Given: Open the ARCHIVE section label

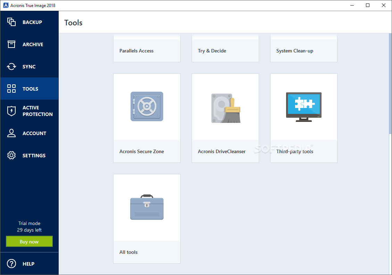Looking at the screenshot, I should coord(33,44).
